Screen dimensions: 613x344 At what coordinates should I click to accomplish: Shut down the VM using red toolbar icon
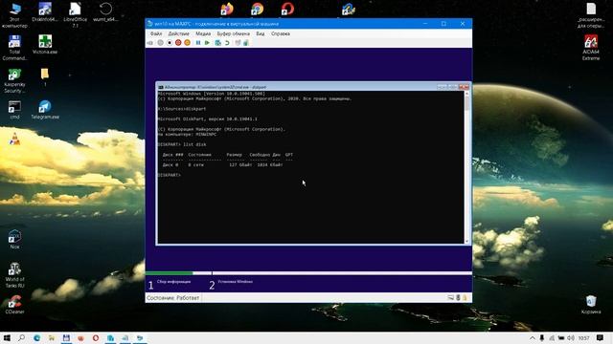click(x=178, y=43)
